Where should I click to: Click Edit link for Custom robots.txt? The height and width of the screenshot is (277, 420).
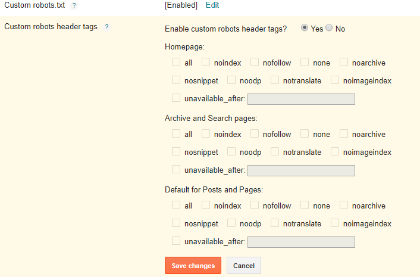point(212,5)
